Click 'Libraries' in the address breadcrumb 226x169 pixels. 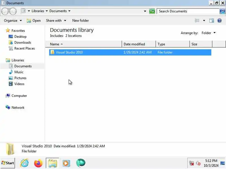coord(38,11)
